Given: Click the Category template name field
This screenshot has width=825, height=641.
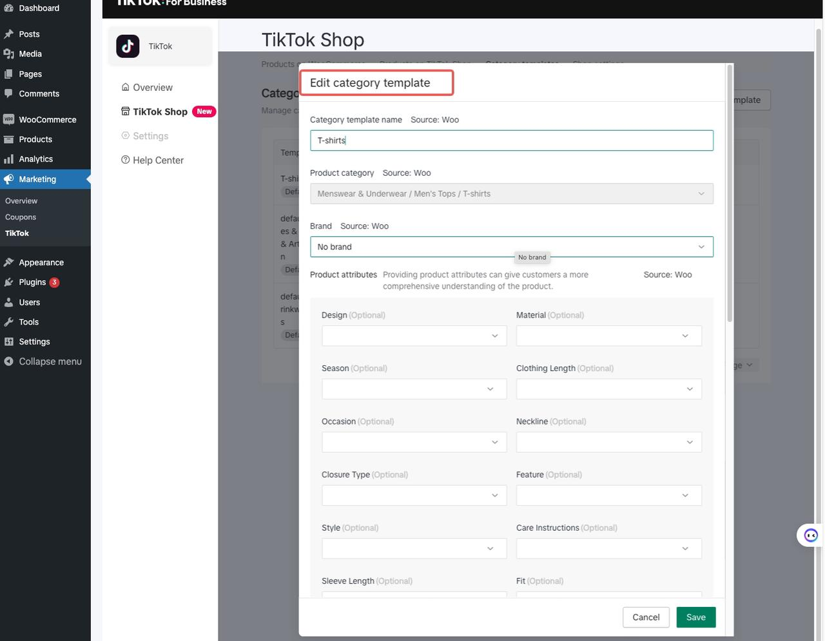Looking at the screenshot, I should click(x=511, y=140).
